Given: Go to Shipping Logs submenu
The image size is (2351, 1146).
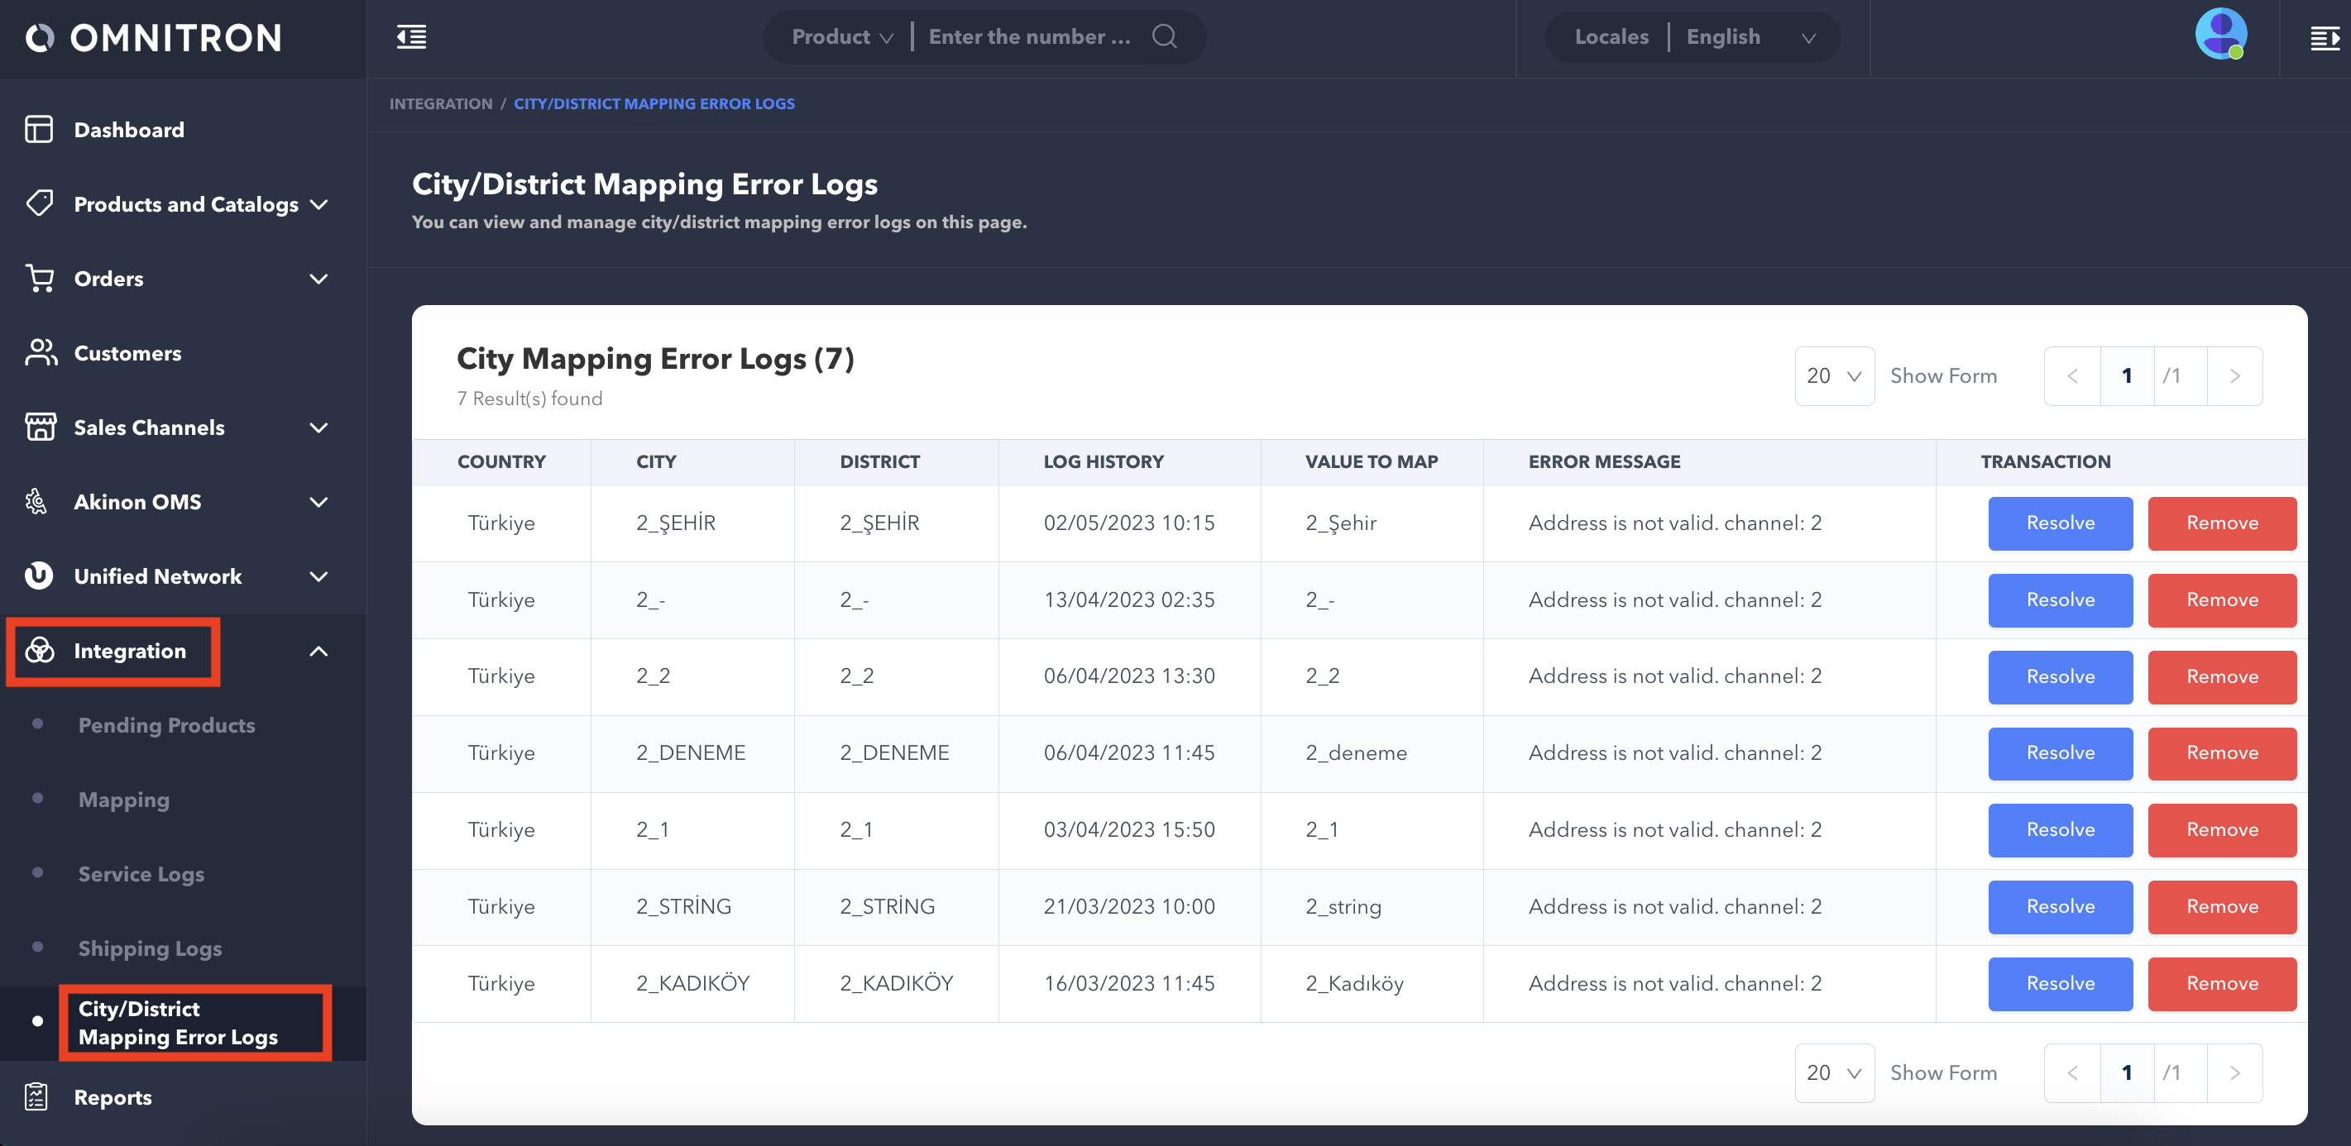Looking at the screenshot, I should 150,948.
